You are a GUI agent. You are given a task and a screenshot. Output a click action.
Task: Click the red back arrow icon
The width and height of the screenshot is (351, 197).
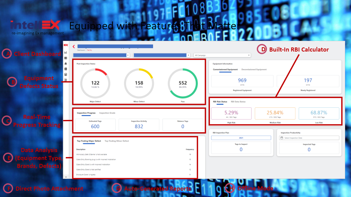coord(74,46)
